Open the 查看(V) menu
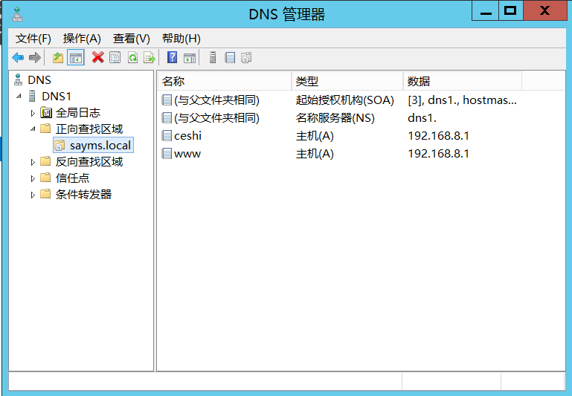572x396 pixels. 132,39
